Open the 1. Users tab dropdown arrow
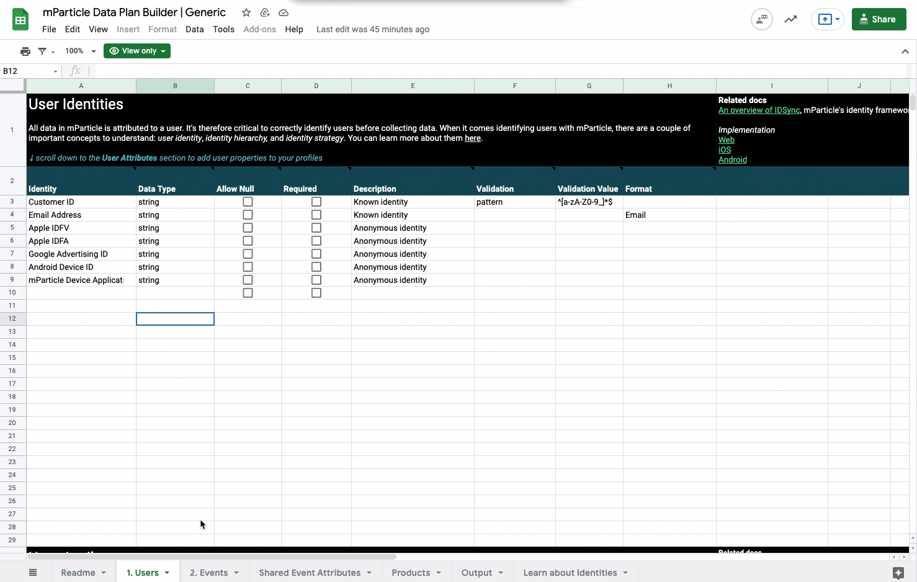 (x=167, y=573)
